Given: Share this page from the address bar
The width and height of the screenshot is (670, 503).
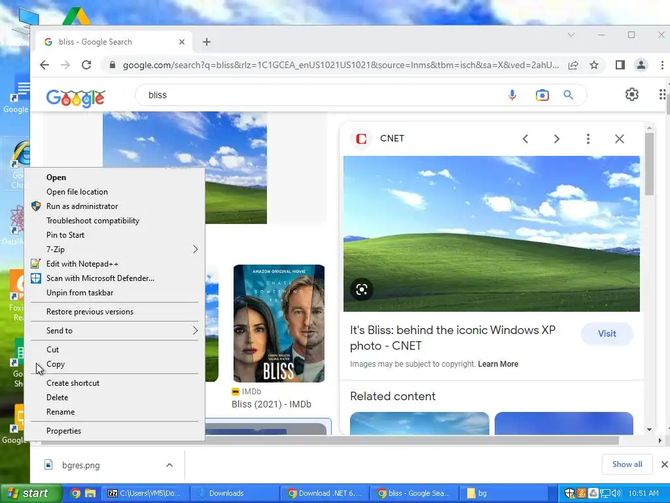Looking at the screenshot, I should pyautogui.click(x=573, y=65).
